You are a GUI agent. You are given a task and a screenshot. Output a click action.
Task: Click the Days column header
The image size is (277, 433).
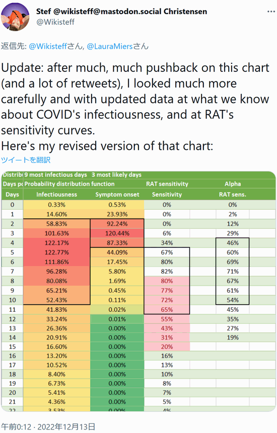(x=12, y=195)
